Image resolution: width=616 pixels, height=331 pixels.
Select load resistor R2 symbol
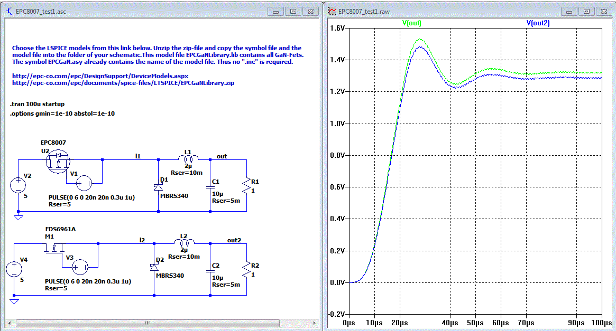tap(247, 269)
